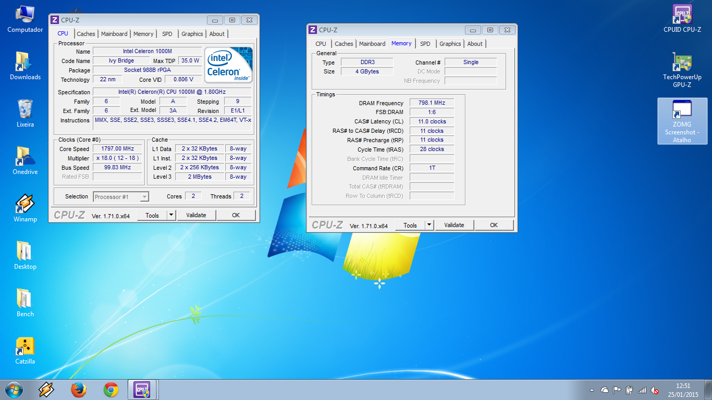Click Tools button in left CPU-Z window
This screenshot has width=712, height=400.
pos(152,215)
